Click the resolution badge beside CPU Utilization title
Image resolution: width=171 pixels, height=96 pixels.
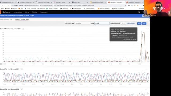[x=24, y=29]
